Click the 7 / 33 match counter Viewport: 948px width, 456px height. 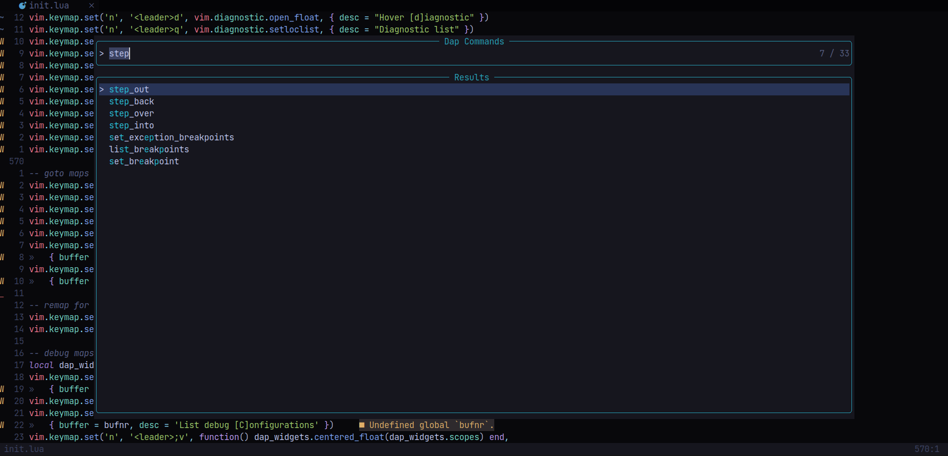834,53
